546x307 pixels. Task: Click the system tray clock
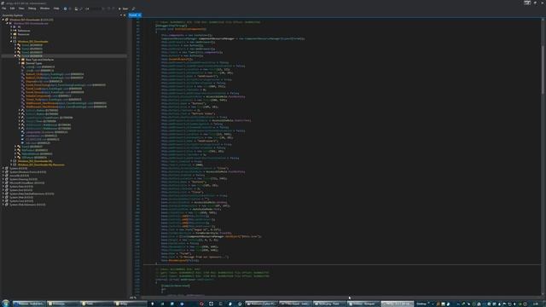coord(537,304)
